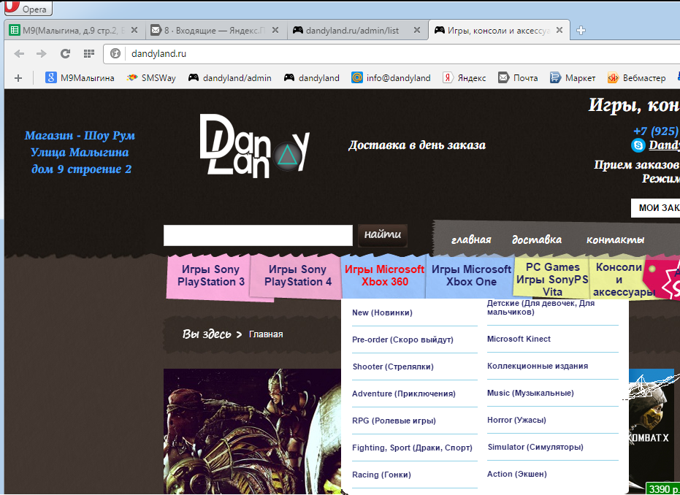Select Fighting, Sport (Драки, Спорт)
Image resolution: width=680 pixels, height=495 pixels.
tap(412, 448)
